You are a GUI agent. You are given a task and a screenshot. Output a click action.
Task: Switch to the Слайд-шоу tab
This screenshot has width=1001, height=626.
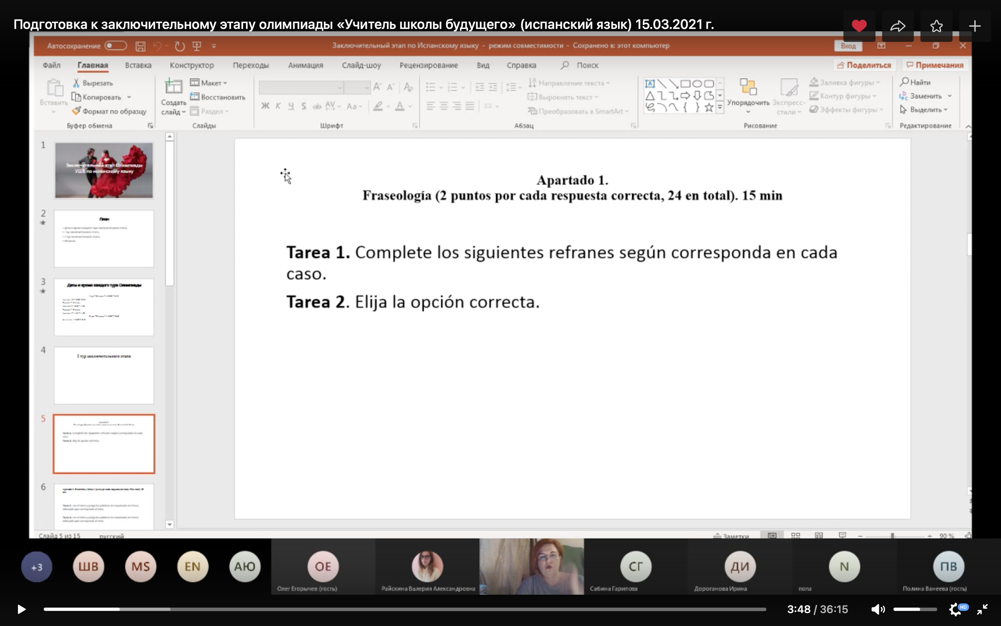361,65
